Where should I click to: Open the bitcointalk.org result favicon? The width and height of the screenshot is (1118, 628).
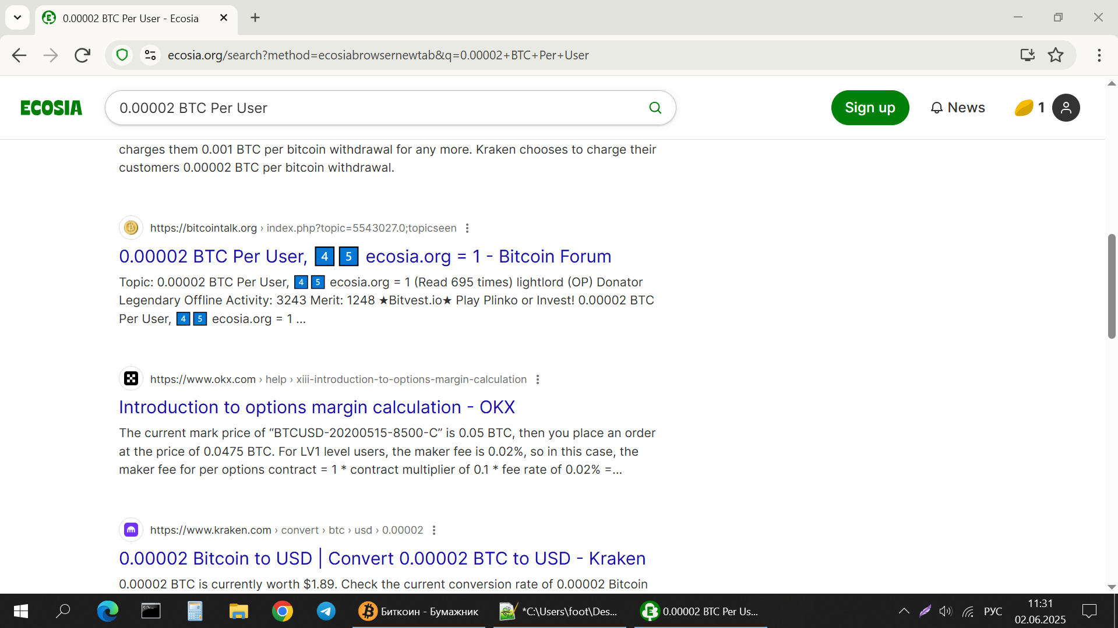(x=131, y=228)
